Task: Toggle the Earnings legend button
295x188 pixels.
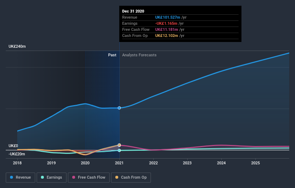Action: point(51,178)
